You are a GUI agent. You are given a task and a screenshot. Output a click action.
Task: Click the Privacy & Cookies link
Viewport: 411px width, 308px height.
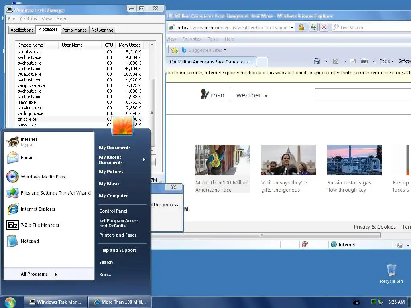point(374,227)
